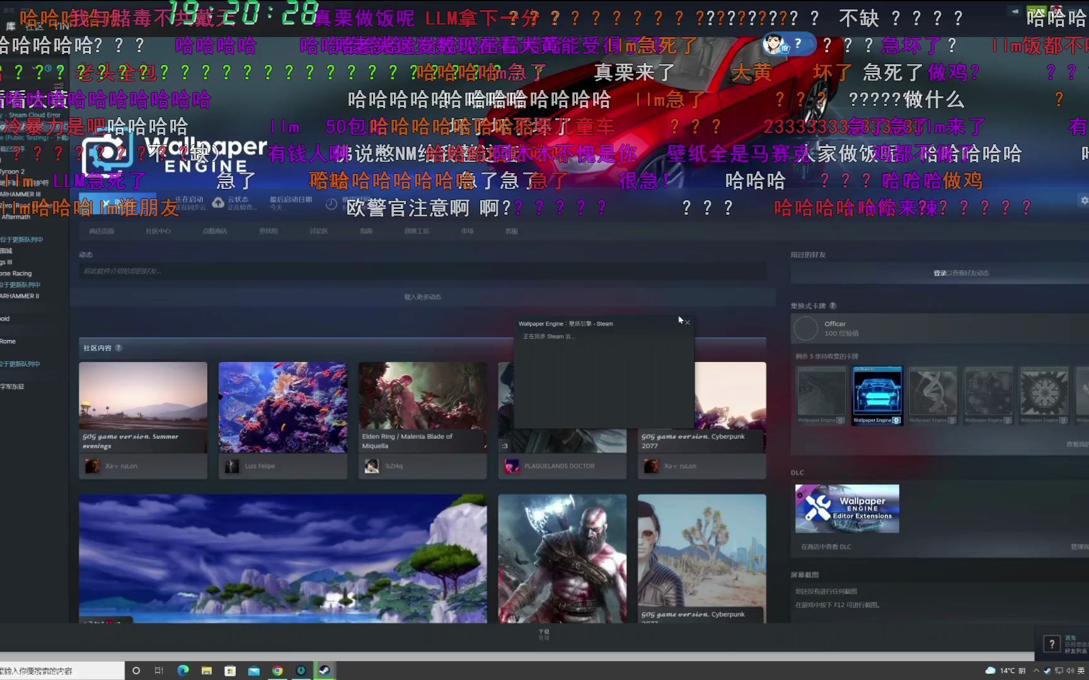Open the 讨论区 discussions tab
Image resolution: width=1089 pixels, height=680 pixels.
click(x=319, y=231)
